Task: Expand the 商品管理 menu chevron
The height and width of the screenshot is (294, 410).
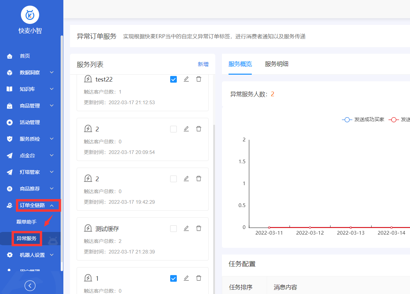Action: 52,106
